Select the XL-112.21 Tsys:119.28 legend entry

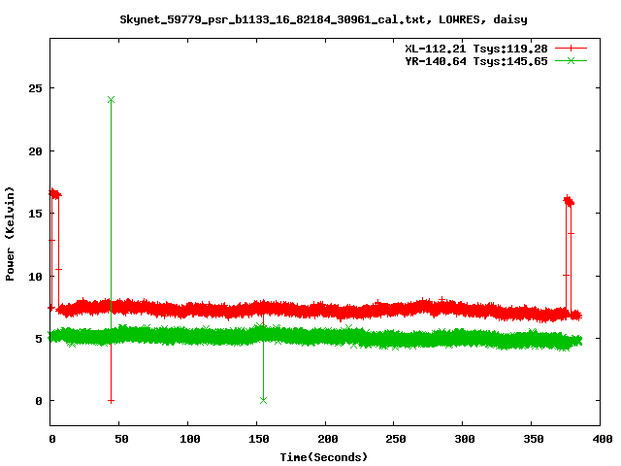(476, 49)
